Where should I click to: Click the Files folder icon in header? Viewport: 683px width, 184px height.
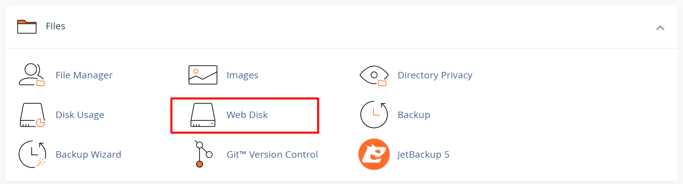[x=27, y=26]
